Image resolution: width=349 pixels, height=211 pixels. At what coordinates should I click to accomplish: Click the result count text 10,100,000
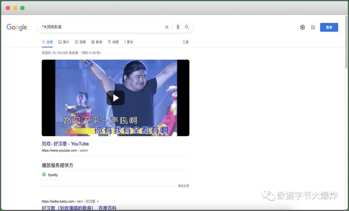(60, 53)
